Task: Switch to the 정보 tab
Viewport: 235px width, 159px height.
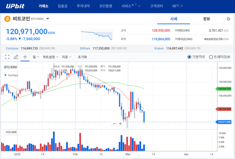Action: (206, 19)
